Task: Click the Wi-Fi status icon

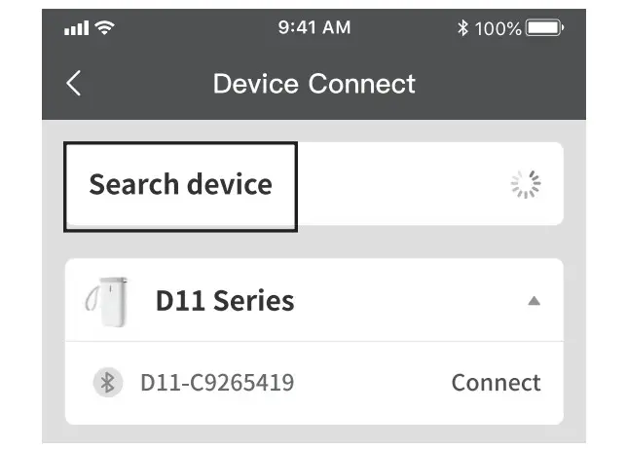Action: point(103,28)
